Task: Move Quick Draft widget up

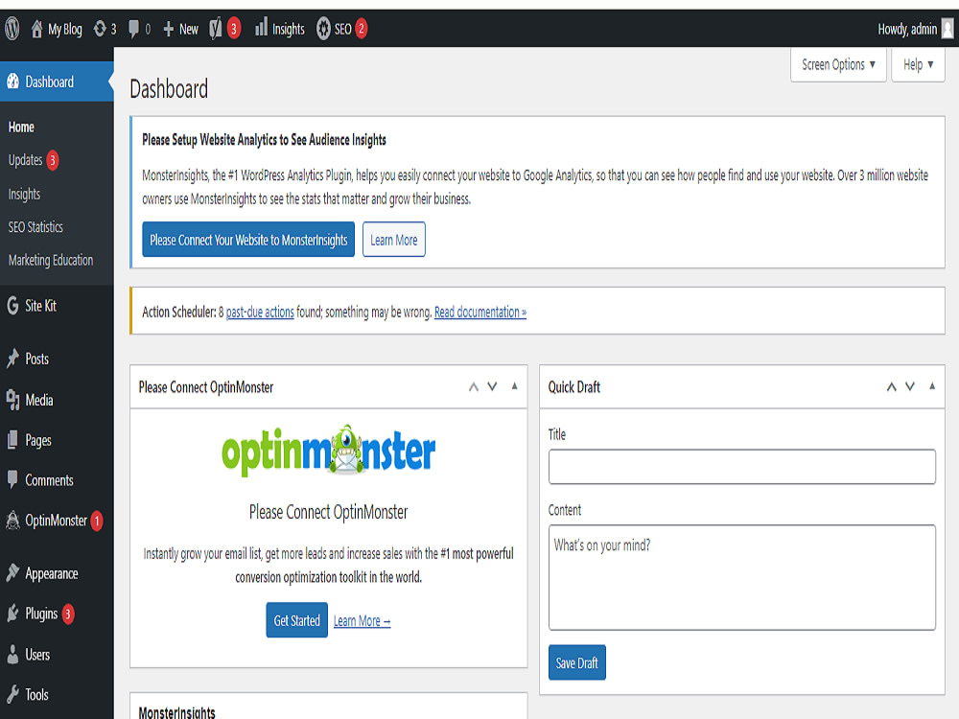Action: [891, 387]
